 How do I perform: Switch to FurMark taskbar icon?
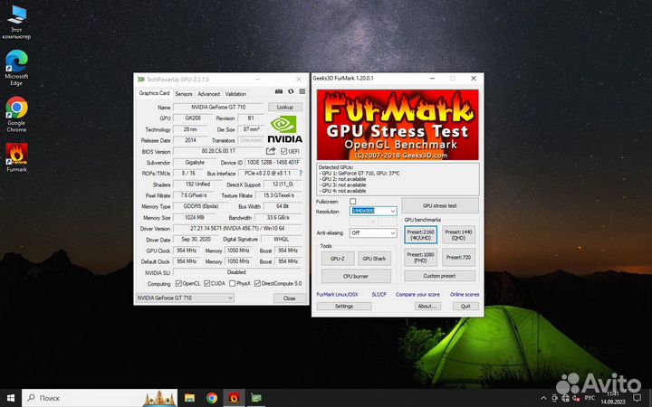point(234,398)
